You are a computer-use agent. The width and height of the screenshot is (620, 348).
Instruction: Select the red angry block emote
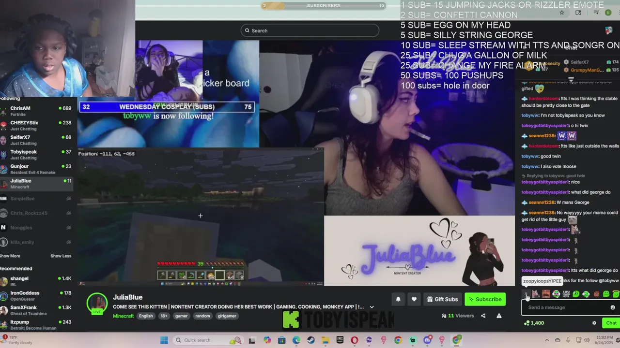(596, 294)
